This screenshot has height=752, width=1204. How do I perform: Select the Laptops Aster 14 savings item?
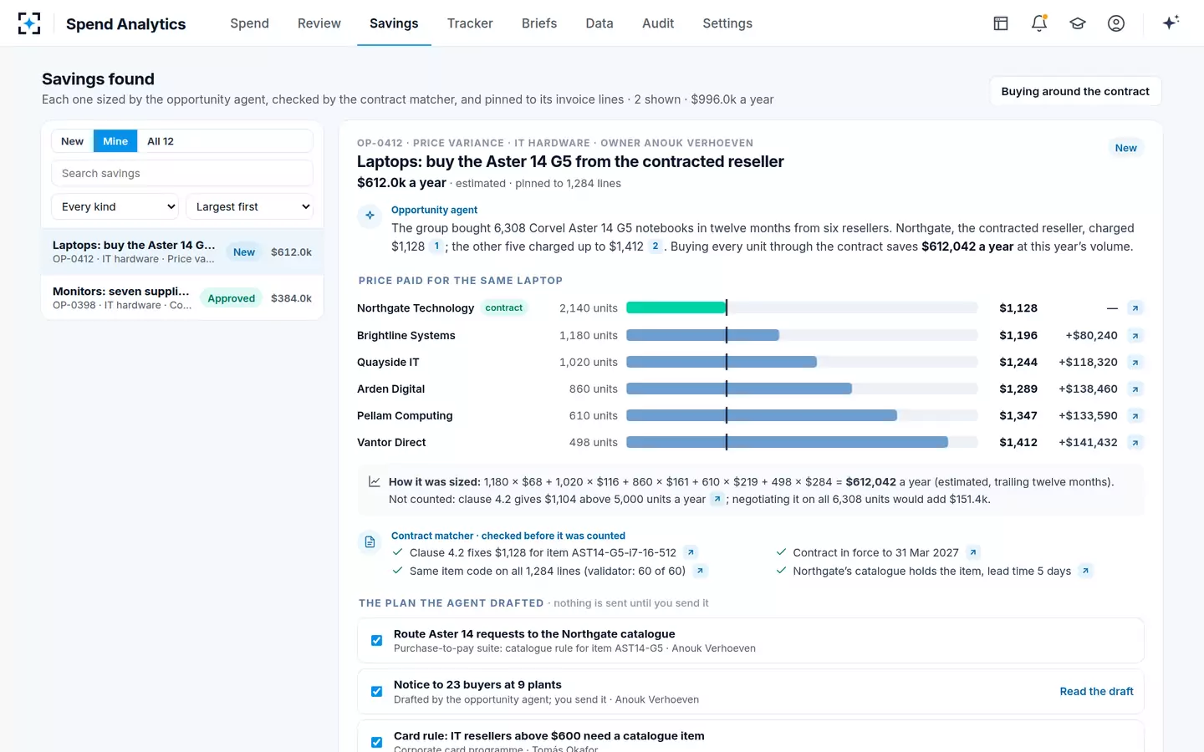[182, 252]
